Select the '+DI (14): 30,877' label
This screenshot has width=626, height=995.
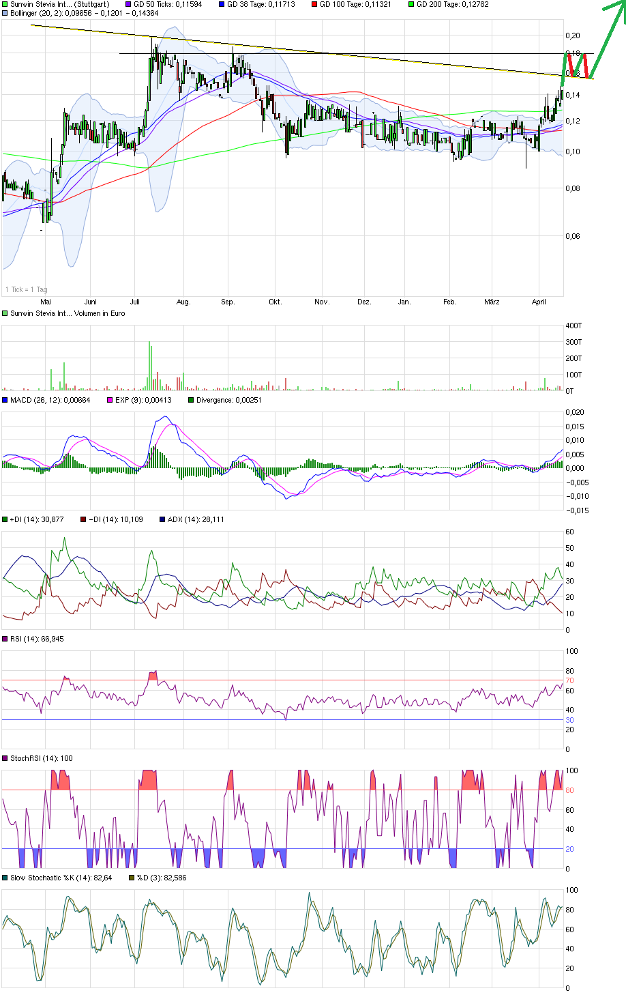(x=37, y=519)
